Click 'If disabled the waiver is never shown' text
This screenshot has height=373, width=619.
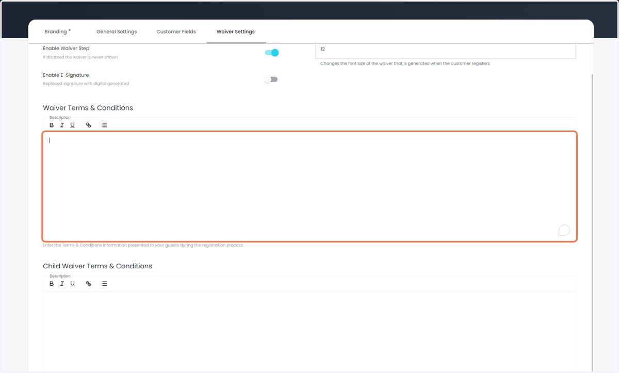80,57
